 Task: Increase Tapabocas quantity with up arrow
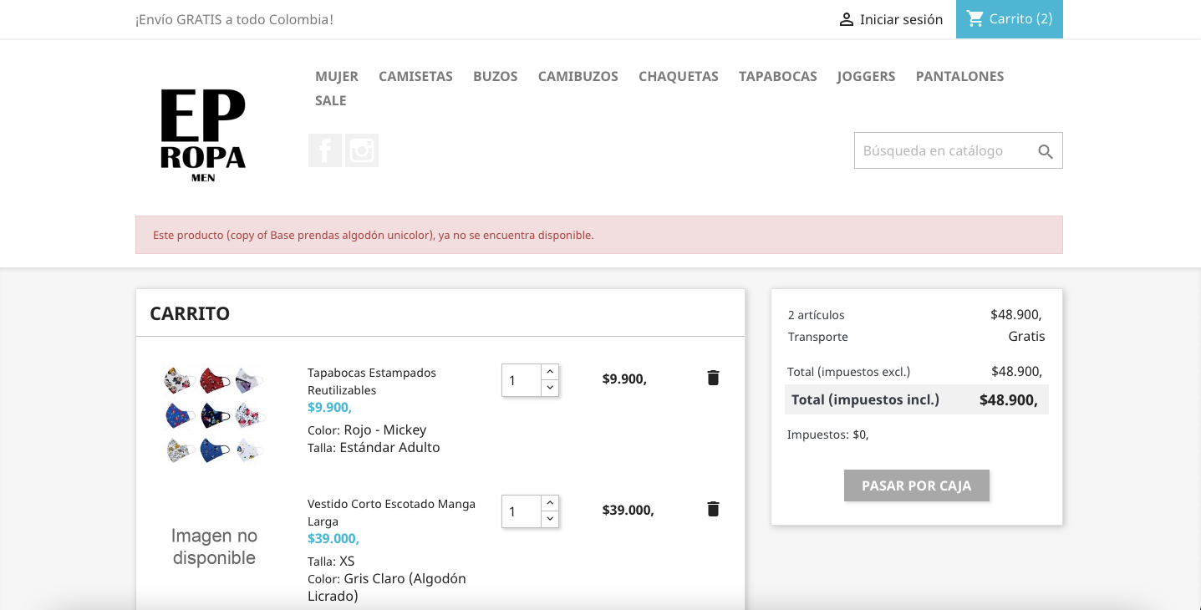coord(550,372)
